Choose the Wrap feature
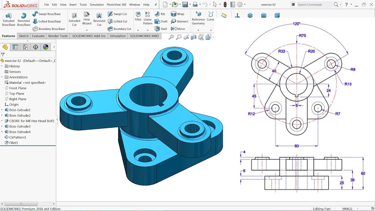The image size is (375, 211). [x=178, y=14]
